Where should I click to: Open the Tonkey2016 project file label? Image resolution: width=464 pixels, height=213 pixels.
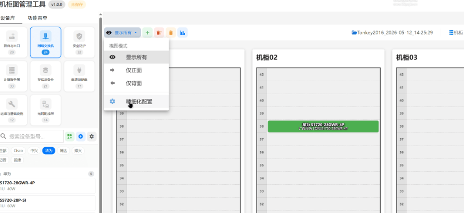tap(392, 33)
